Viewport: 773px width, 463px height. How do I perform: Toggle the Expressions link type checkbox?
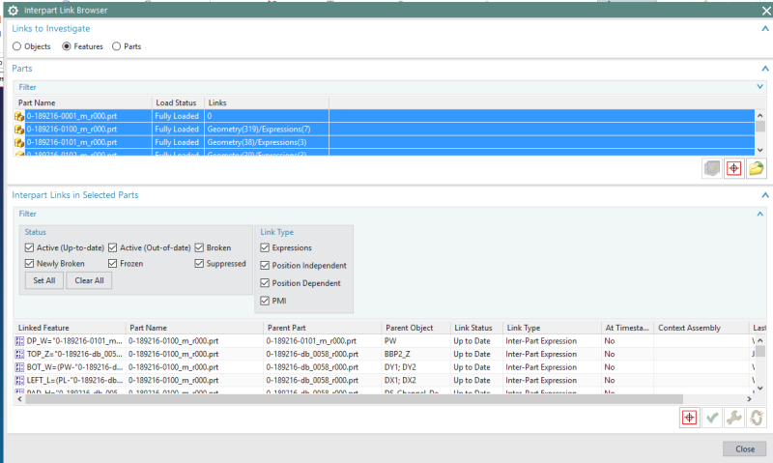click(265, 247)
